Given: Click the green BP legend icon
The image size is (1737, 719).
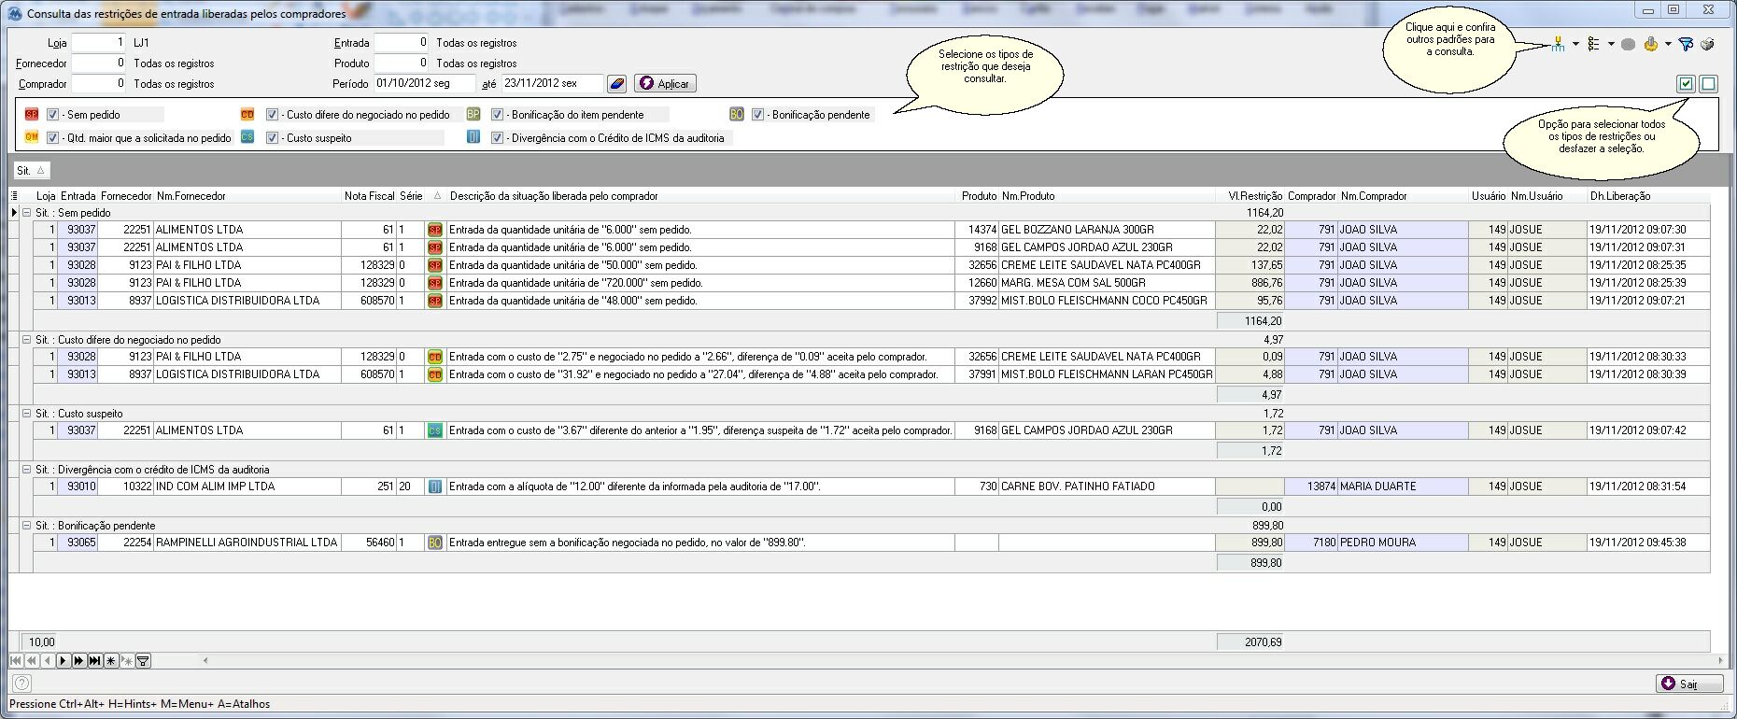Looking at the screenshot, I should pos(473,115).
